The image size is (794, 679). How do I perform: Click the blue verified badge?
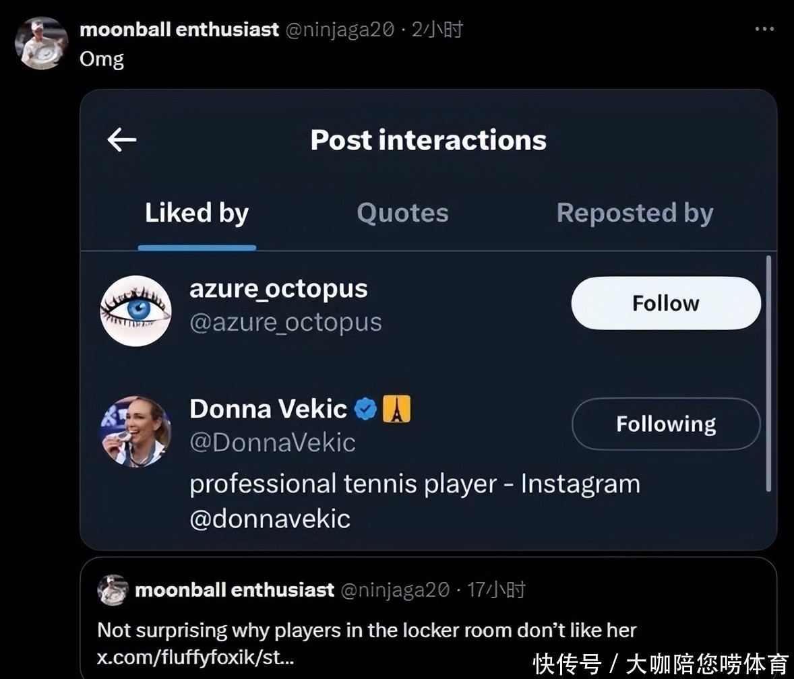(x=365, y=409)
